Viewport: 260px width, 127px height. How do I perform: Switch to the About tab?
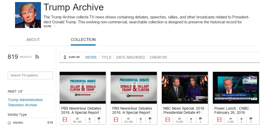(x=33, y=40)
